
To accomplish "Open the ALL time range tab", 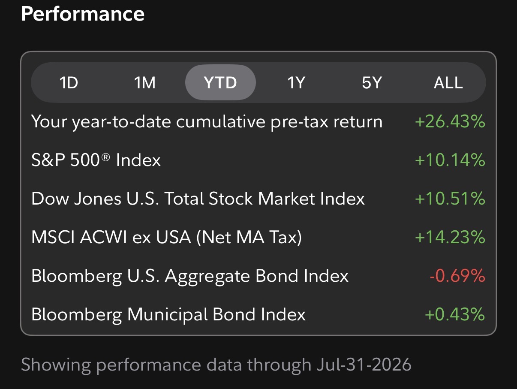I will coord(448,82).
